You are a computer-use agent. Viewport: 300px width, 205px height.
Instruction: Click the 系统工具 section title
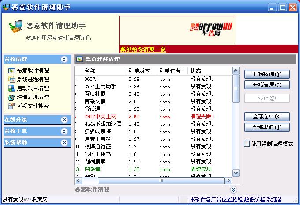[16, 131]
